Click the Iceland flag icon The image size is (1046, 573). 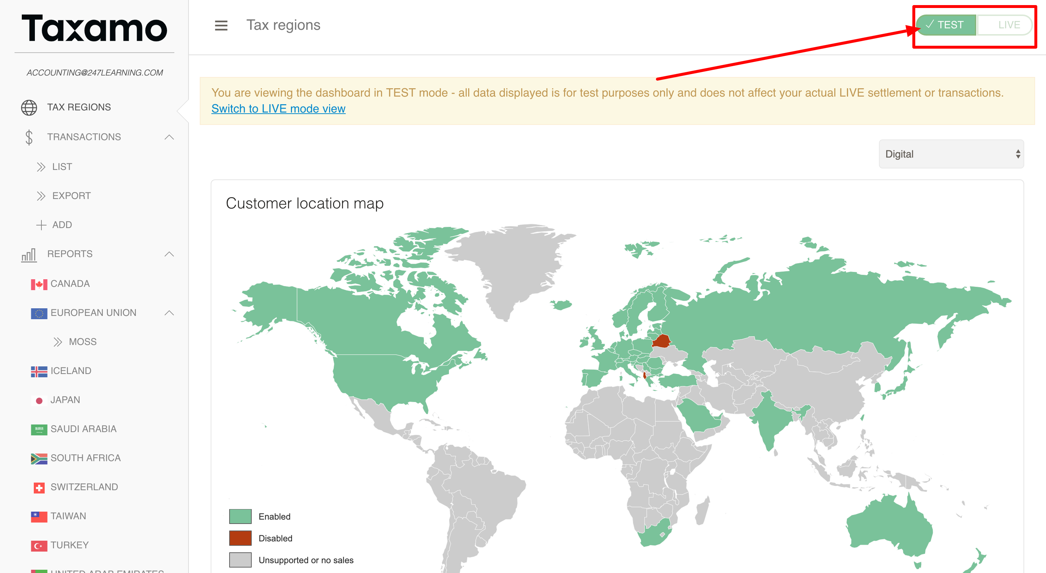click(39, 371)
